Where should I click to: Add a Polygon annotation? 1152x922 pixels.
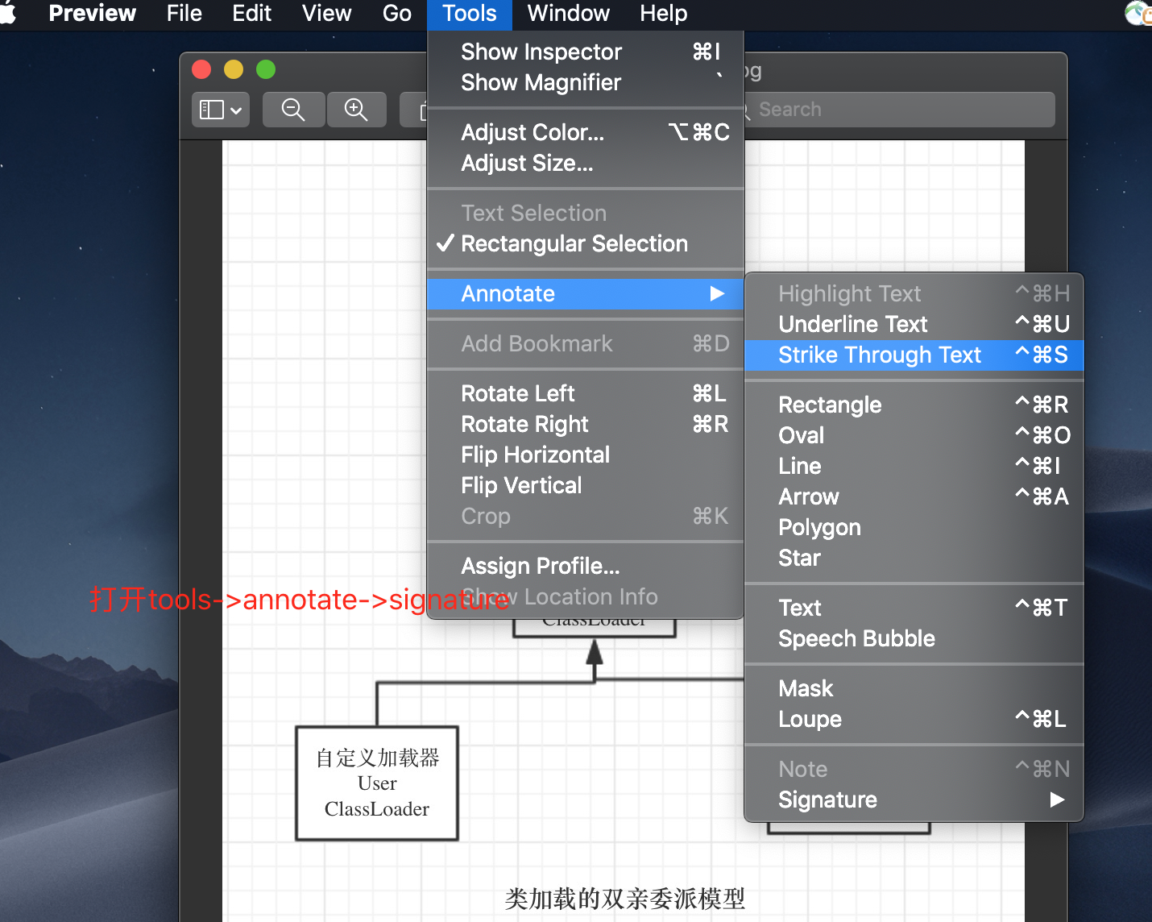(914, 527)
